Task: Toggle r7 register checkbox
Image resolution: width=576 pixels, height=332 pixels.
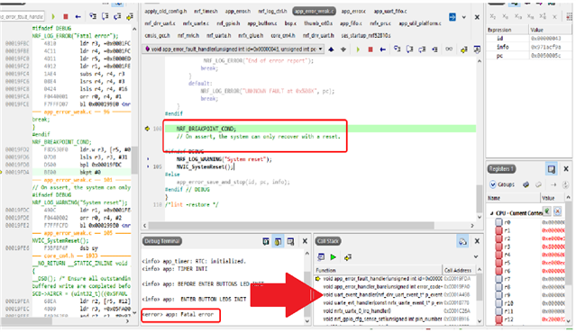Action: pyautogui.click(x=498, y=279)
